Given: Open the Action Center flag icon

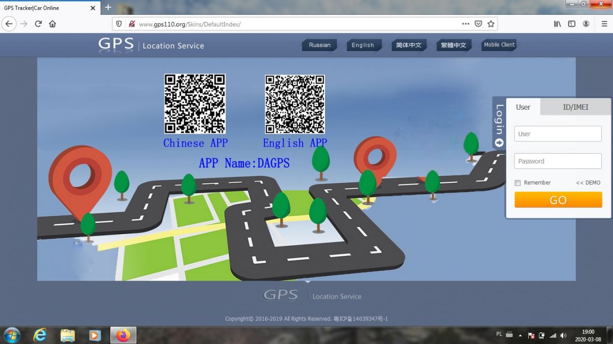Looking at the screenshot, I should pos(531,335).
